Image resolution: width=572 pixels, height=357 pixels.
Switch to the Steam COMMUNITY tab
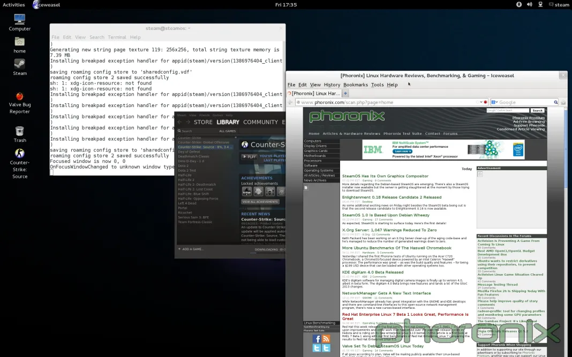260,122
